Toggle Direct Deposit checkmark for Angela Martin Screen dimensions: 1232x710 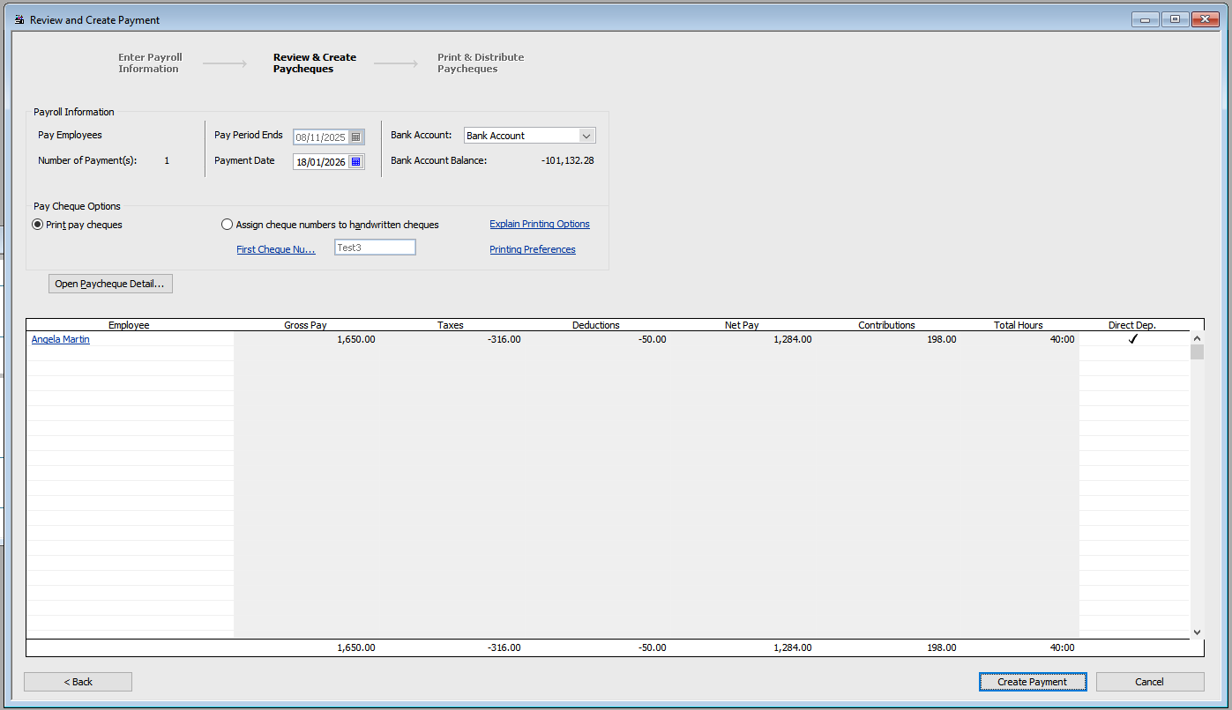tap(1133, 339)
